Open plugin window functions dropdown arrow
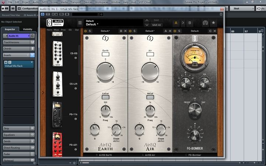The image size is (266, 166). [221, 14]
